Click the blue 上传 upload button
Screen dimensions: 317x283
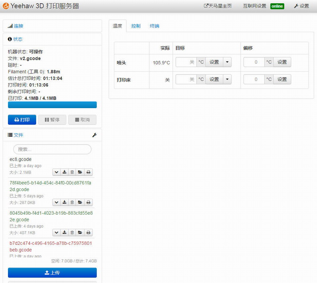[52, 273]
